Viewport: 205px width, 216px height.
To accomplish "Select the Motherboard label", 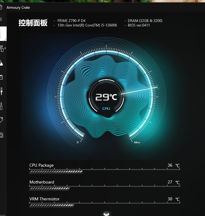I will (x=42, y=182).
